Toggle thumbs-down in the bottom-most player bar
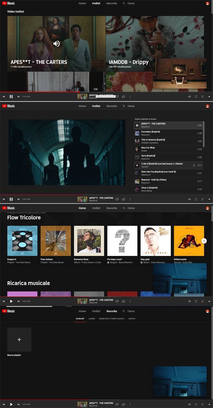 click(117, 404)
